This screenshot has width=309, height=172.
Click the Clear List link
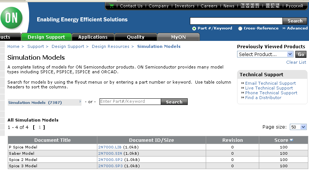point(296,62)
